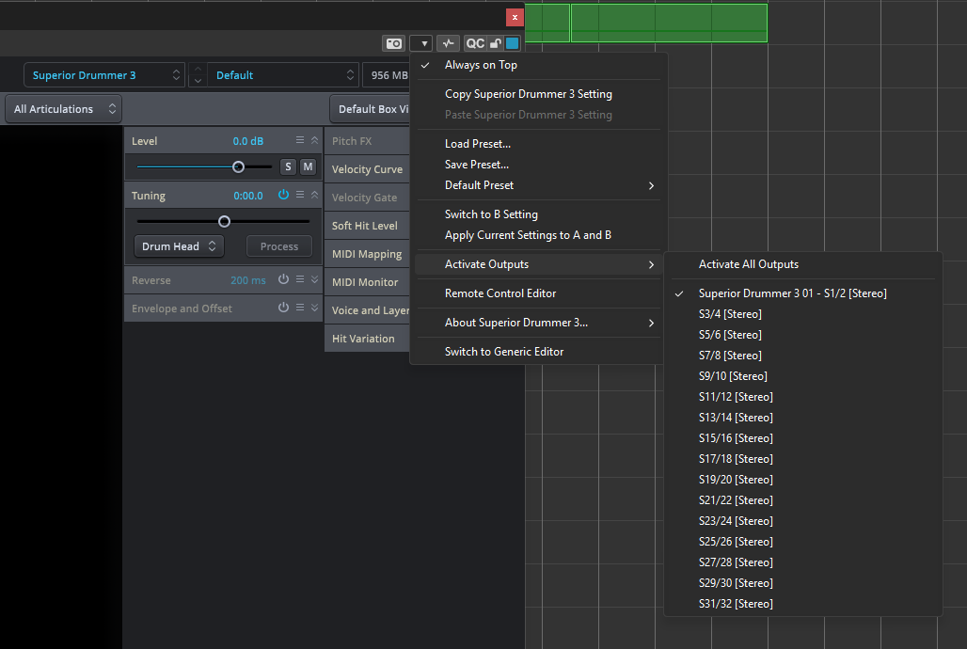Open the QC quick controls button
This screenshot has width=967, height=649.
click(475, 43)
